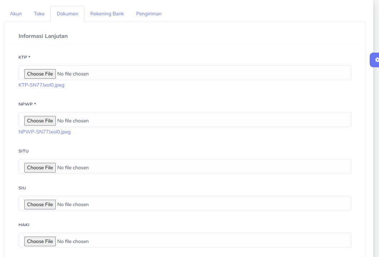Screen dimensions: 379x257
Task: Open the Toko tab
Action: pyautogui.click(x=39, y=14)
